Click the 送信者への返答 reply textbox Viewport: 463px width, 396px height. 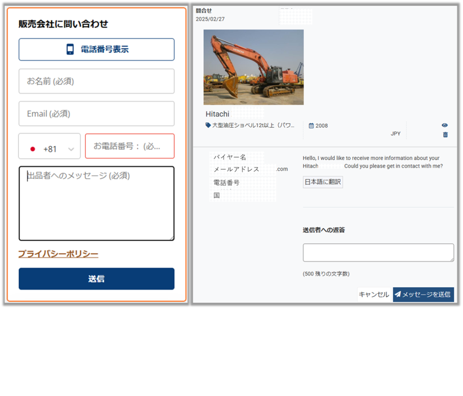[378, 253]
